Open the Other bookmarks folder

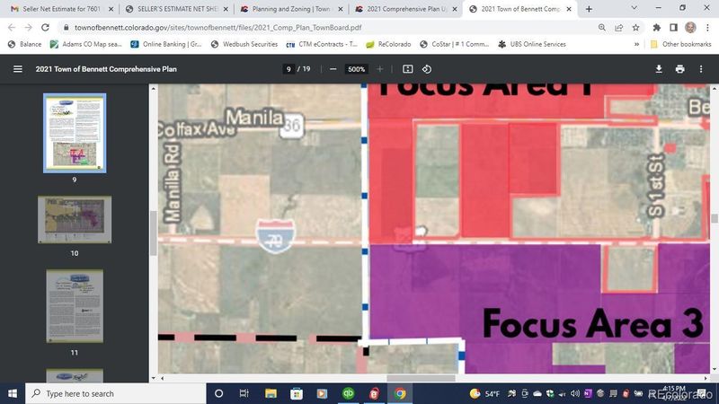680,44
